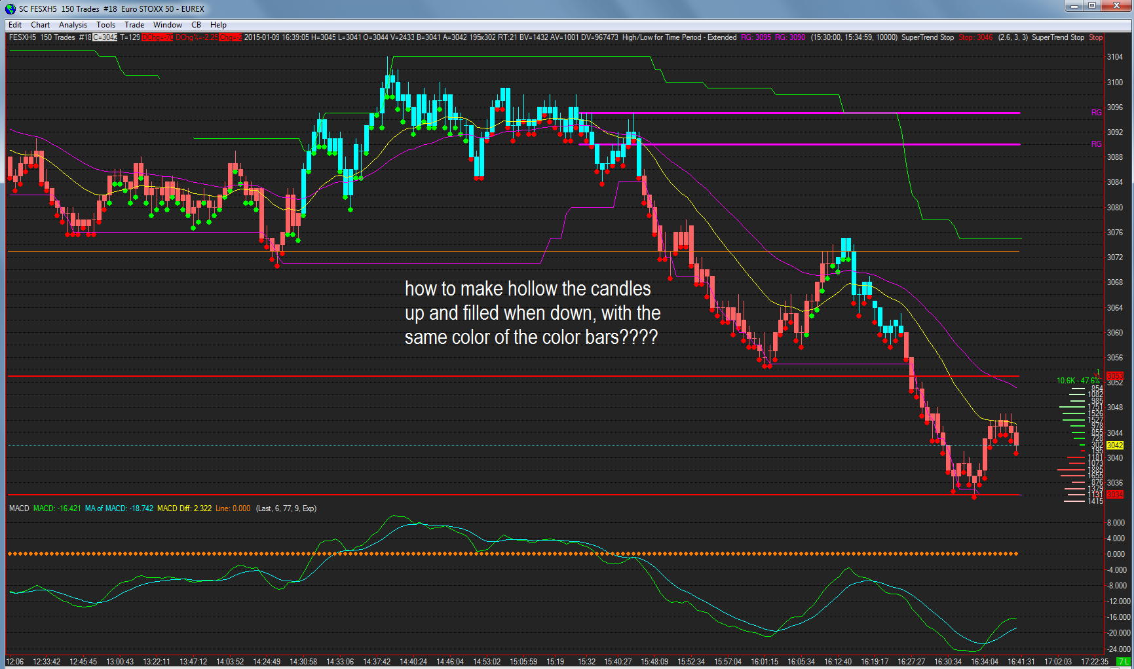The image size is (1134, 669).
Task: Click the 3064 price scale label
Action: point(1115,308)
